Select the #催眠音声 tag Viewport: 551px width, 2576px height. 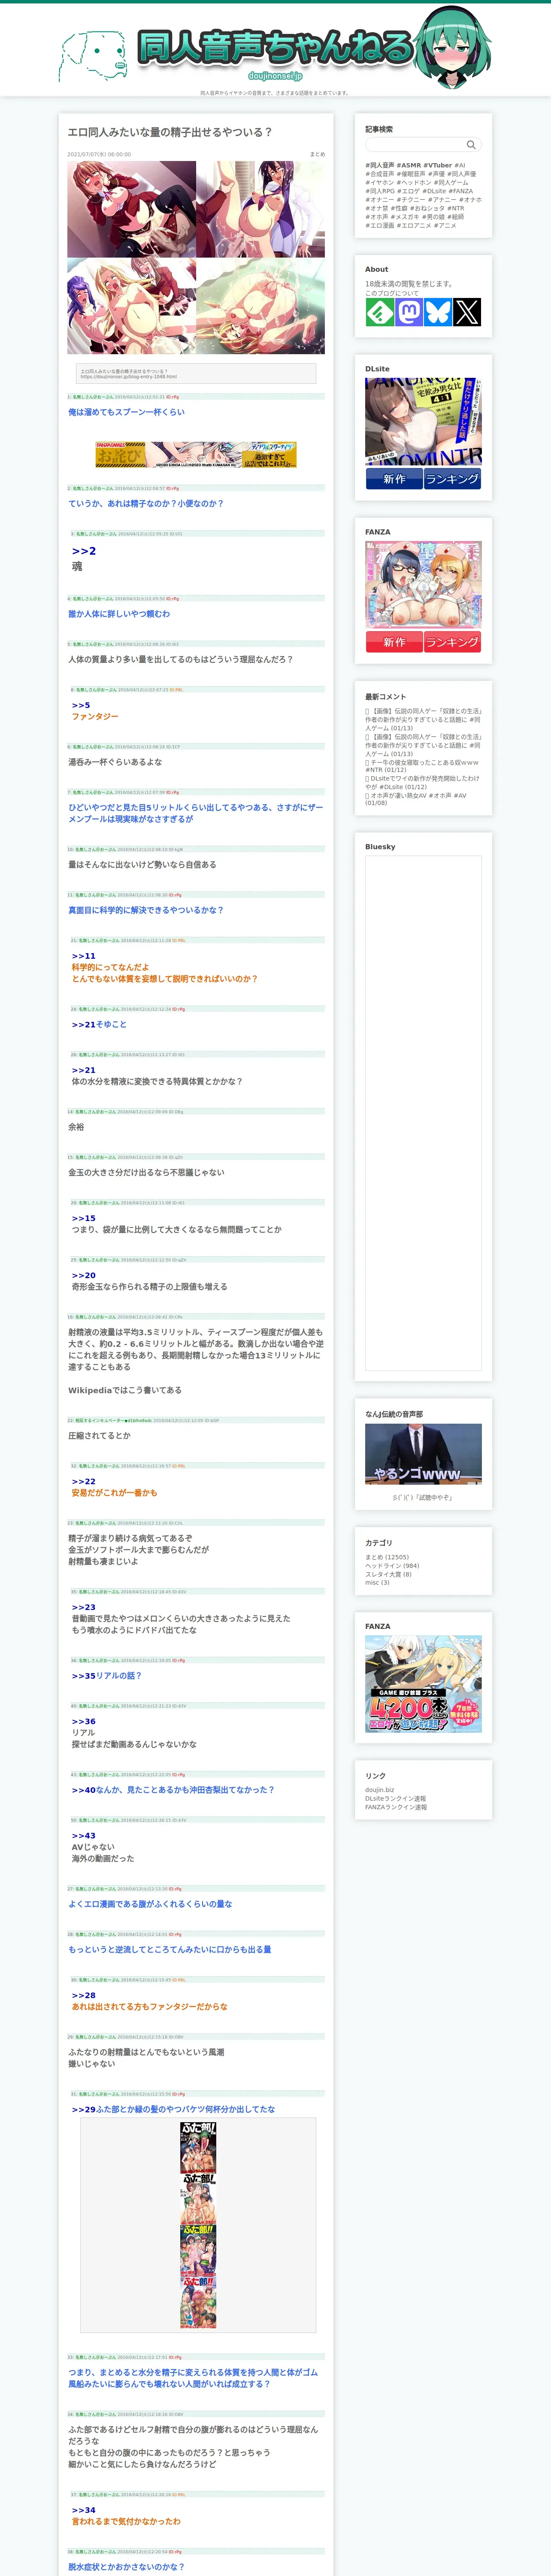[x=412, y=174]
